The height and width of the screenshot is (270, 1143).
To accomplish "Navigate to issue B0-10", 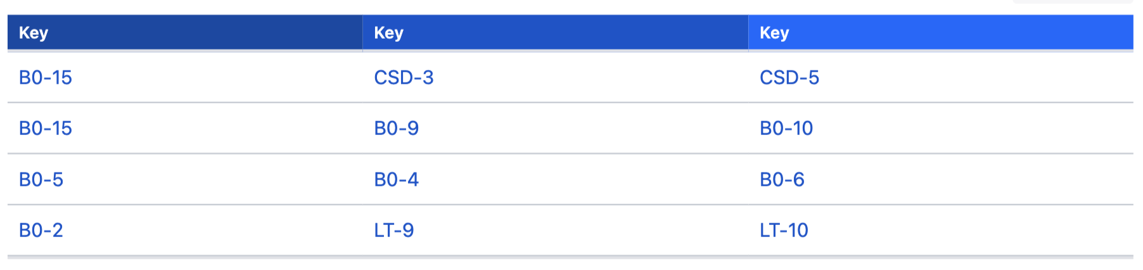I will [x=786, y=128].
